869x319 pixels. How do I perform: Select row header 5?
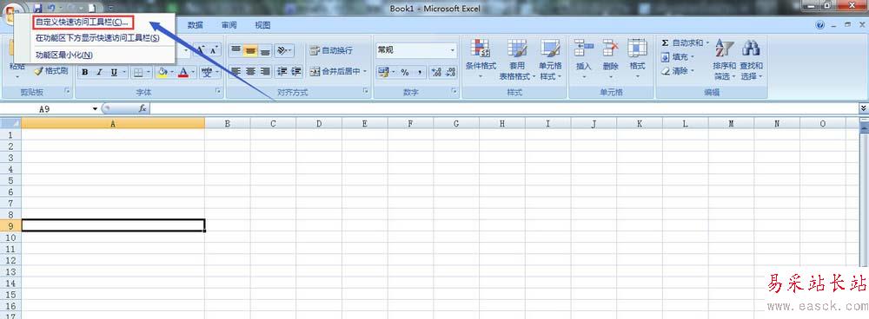pos(10,180)
